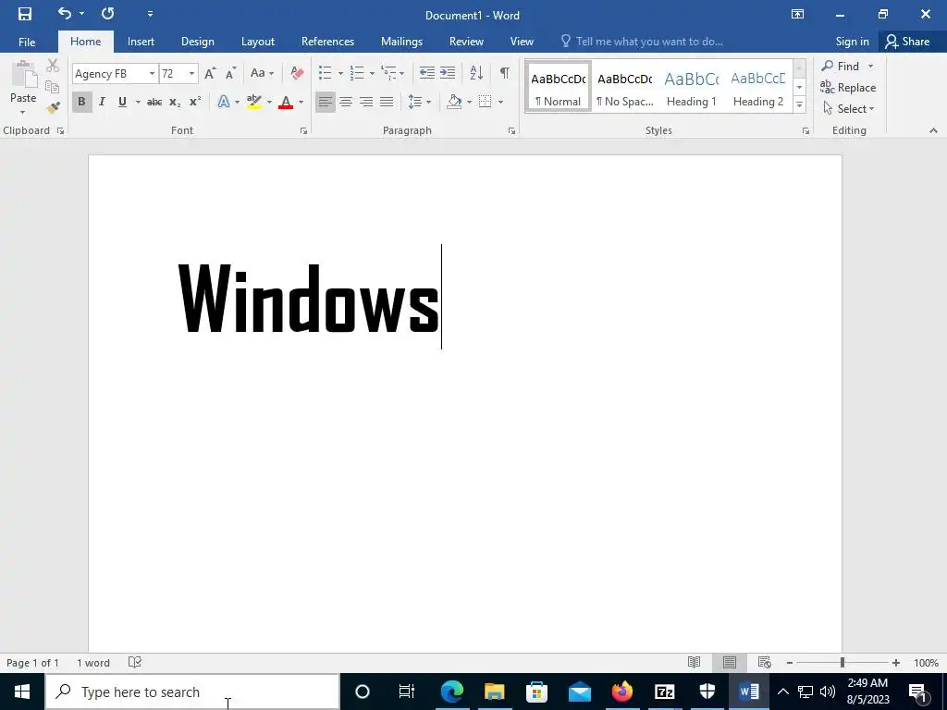The height and width of the screenshot is (710, 947).
Task: Open the font size dropdown
Action: (x=191, y=74)
